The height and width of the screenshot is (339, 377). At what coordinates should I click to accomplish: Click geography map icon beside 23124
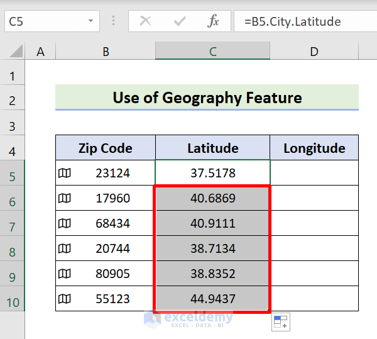point(64,173)
